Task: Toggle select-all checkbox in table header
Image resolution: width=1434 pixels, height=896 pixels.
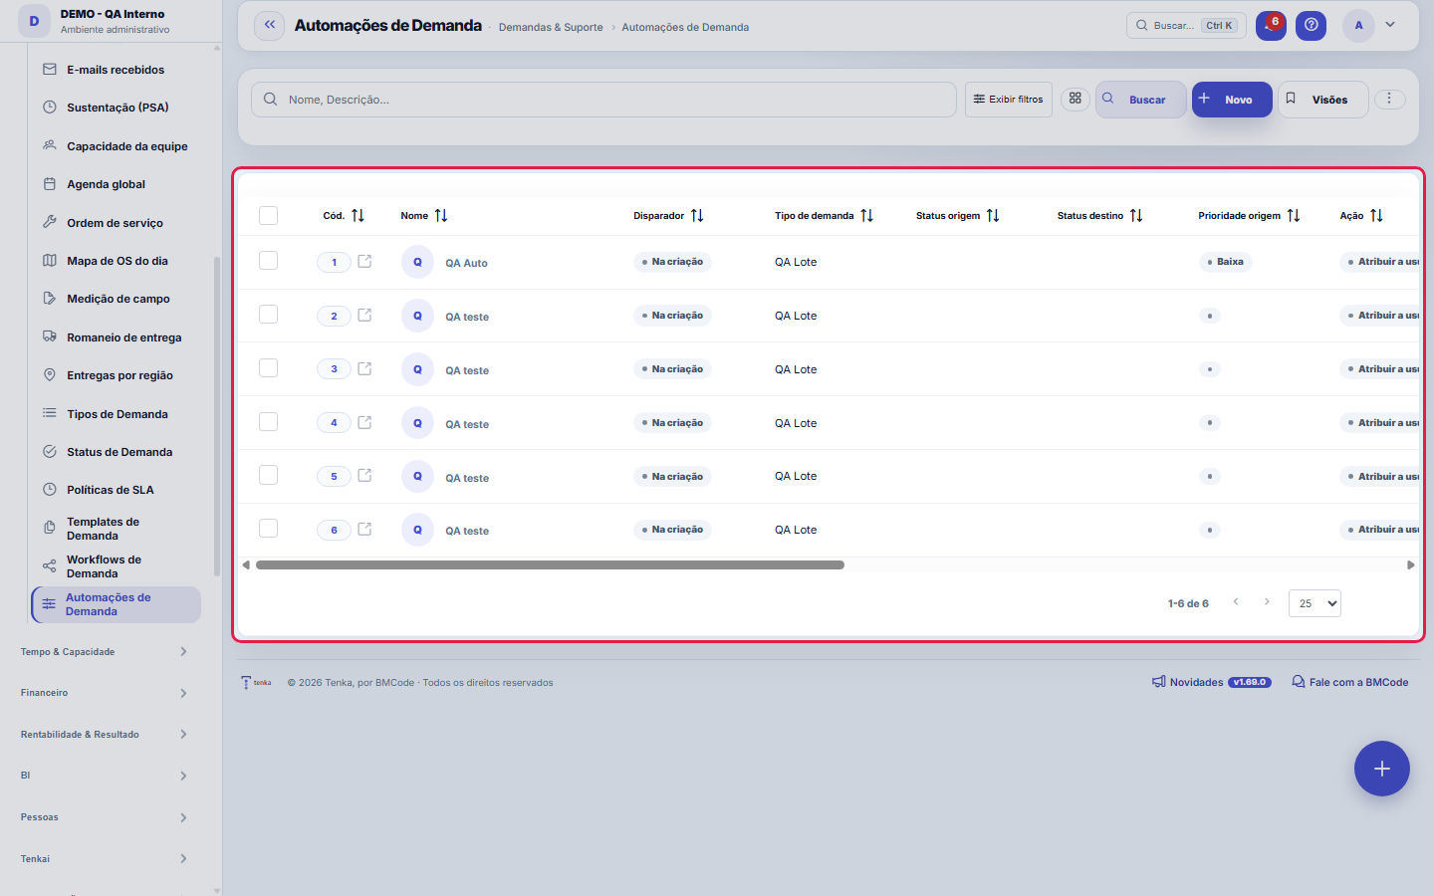Action: (268, 215)
